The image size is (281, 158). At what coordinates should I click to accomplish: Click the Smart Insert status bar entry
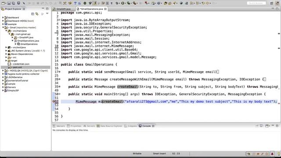click(x=159, y=154)
